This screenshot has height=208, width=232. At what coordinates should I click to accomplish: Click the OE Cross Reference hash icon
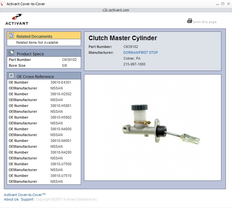pos(11,75)
